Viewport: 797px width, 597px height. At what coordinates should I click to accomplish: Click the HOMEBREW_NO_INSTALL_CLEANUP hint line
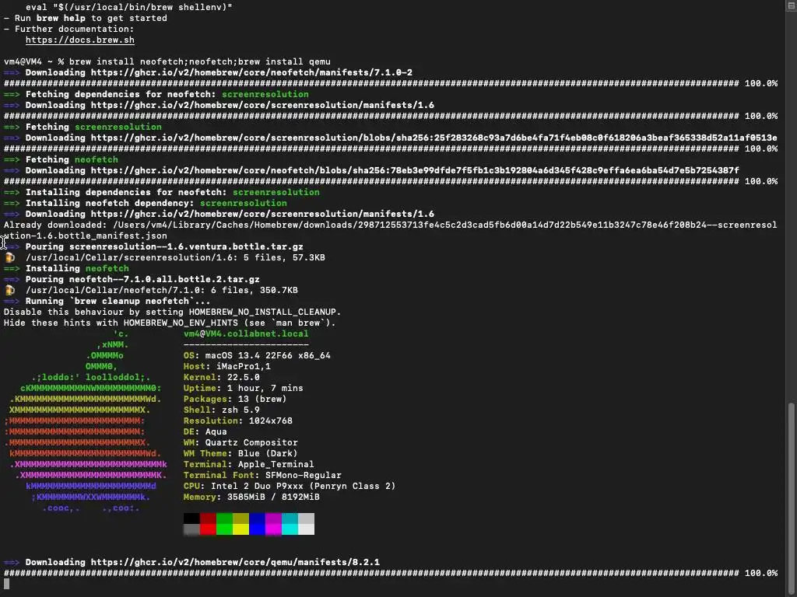[x=172, y=312]
